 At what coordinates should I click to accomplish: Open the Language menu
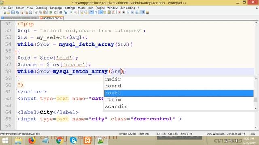tap(56, 8)
